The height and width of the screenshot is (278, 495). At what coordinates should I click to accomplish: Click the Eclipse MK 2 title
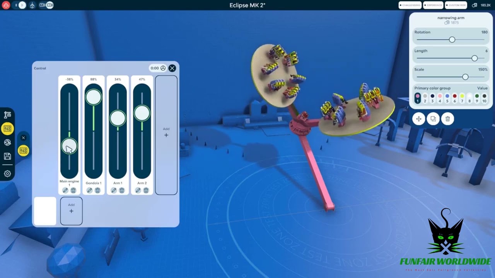pyautogui.click(x=247, y=5)
